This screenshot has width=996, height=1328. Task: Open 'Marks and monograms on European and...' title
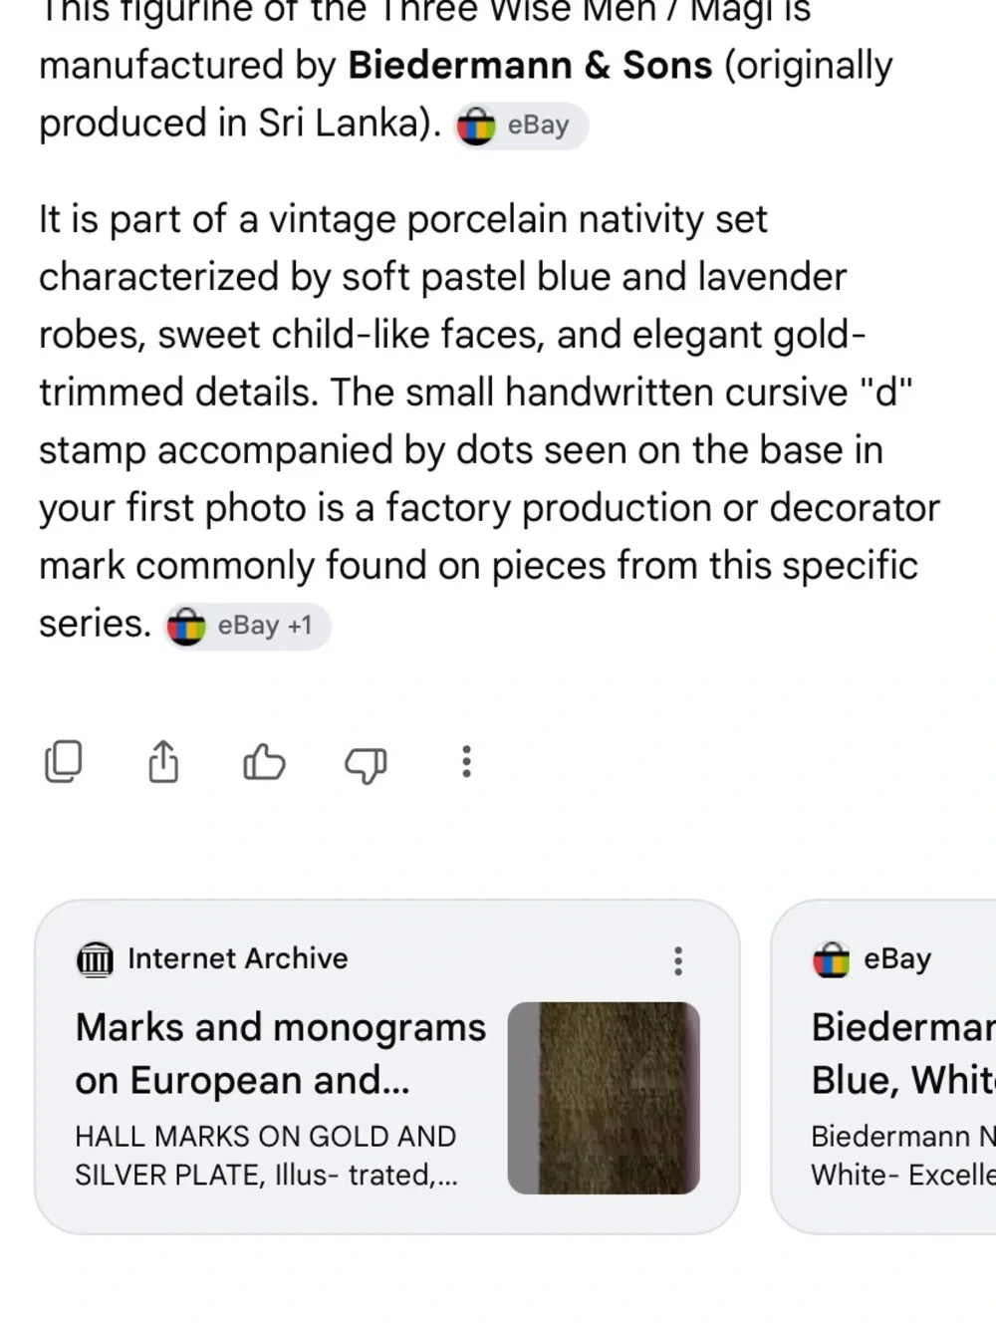[281, 1053]
